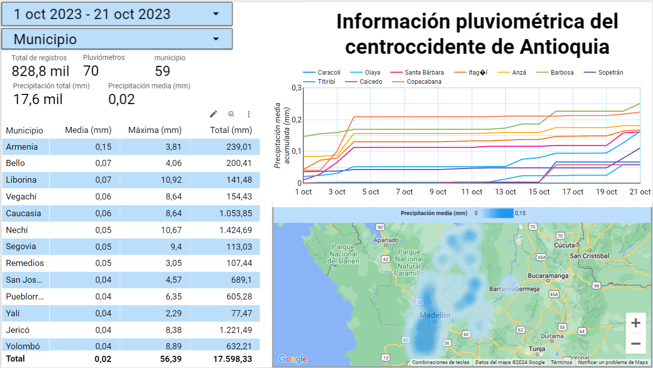
Task: Click the Google logo on the map
Action: (x=293, y=359)
